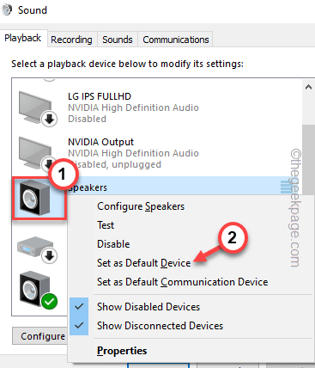Screen dimensions: 315x368
Task: Switch to the Sounds tab
Action: [x=118, y=40]
